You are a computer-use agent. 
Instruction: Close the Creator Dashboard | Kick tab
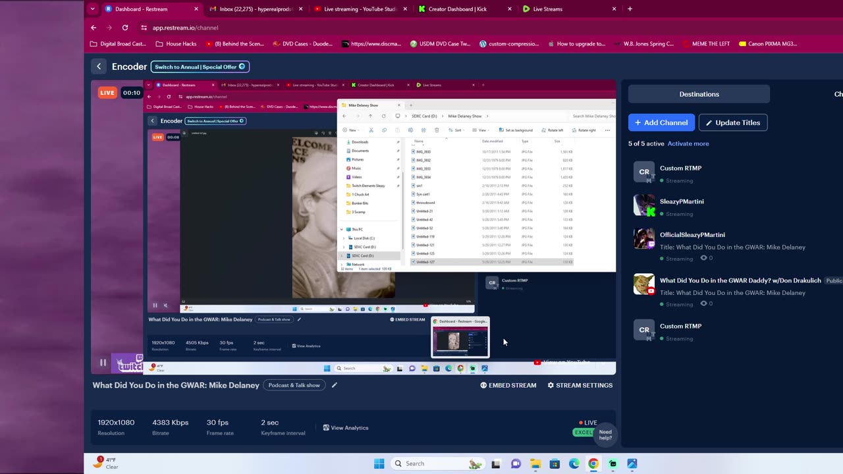(510, 9)
